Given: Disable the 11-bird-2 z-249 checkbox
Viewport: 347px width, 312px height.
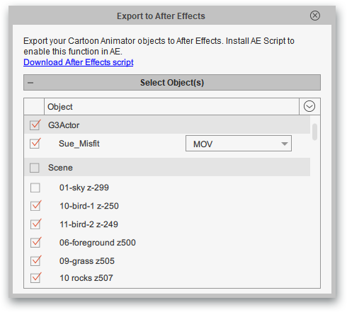Looking at the screenshot, I should pyautogui.click(x=35, y=224).
